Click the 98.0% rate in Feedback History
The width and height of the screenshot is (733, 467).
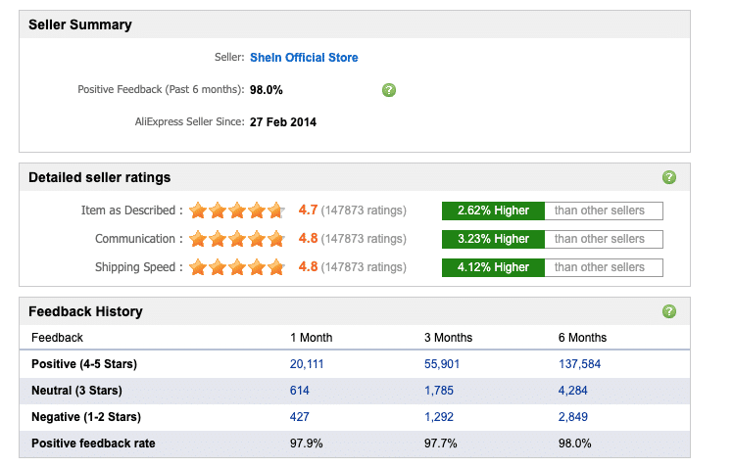click(574, 444)
